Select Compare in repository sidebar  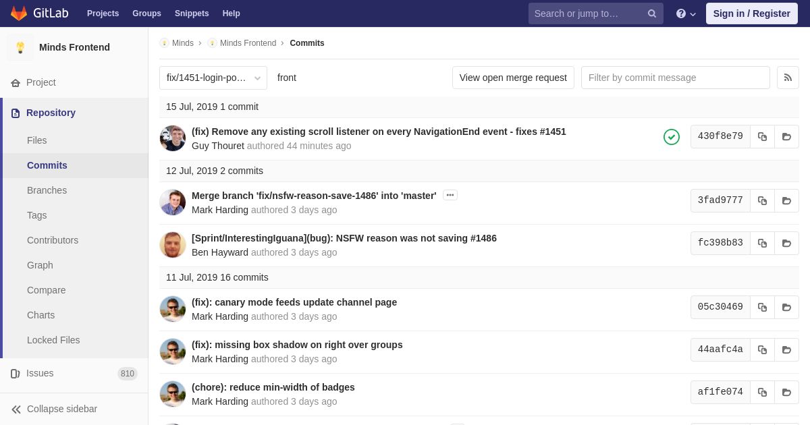click(x=47, y=290)
